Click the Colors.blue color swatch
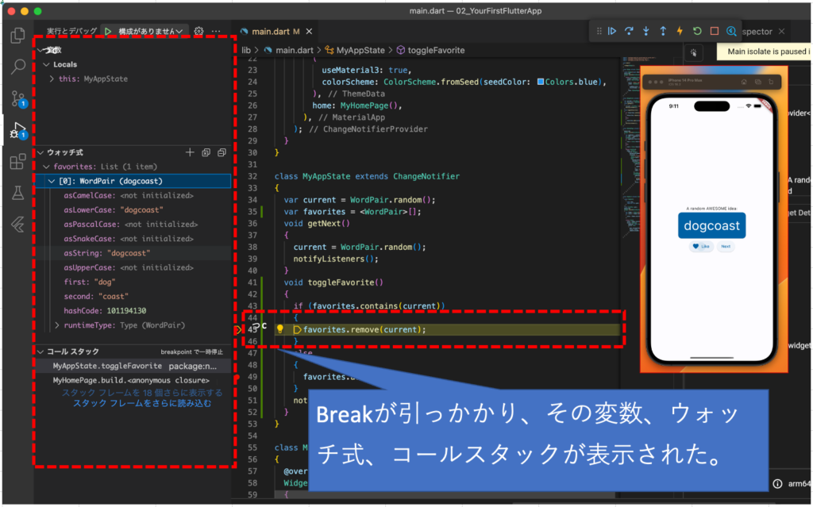Image resolution: width=813 pixels, height=507 pixels. point(541,82)
